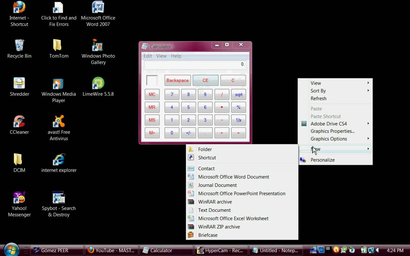Screen dimensions: 410x256
Task: Click the M+ memory add button
Action: (x=152, y=133)
